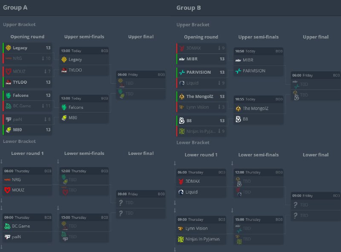Click the Liquid logo in Group B Lower round 1
Image resolution: width=341 pixels, height=252 pixels.
181,192
